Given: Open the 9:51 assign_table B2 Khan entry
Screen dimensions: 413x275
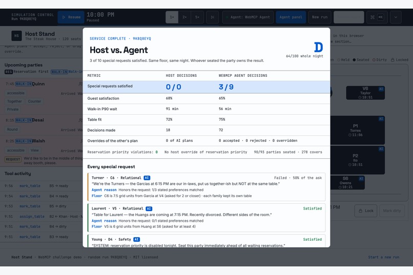Looking at the screenshot, I should click(x=42, y=217).
